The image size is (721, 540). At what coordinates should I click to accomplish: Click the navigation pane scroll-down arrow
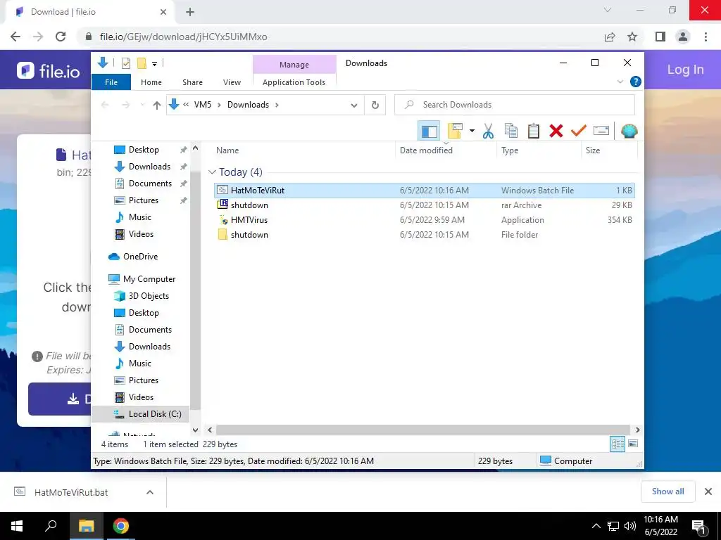(195, 430)
